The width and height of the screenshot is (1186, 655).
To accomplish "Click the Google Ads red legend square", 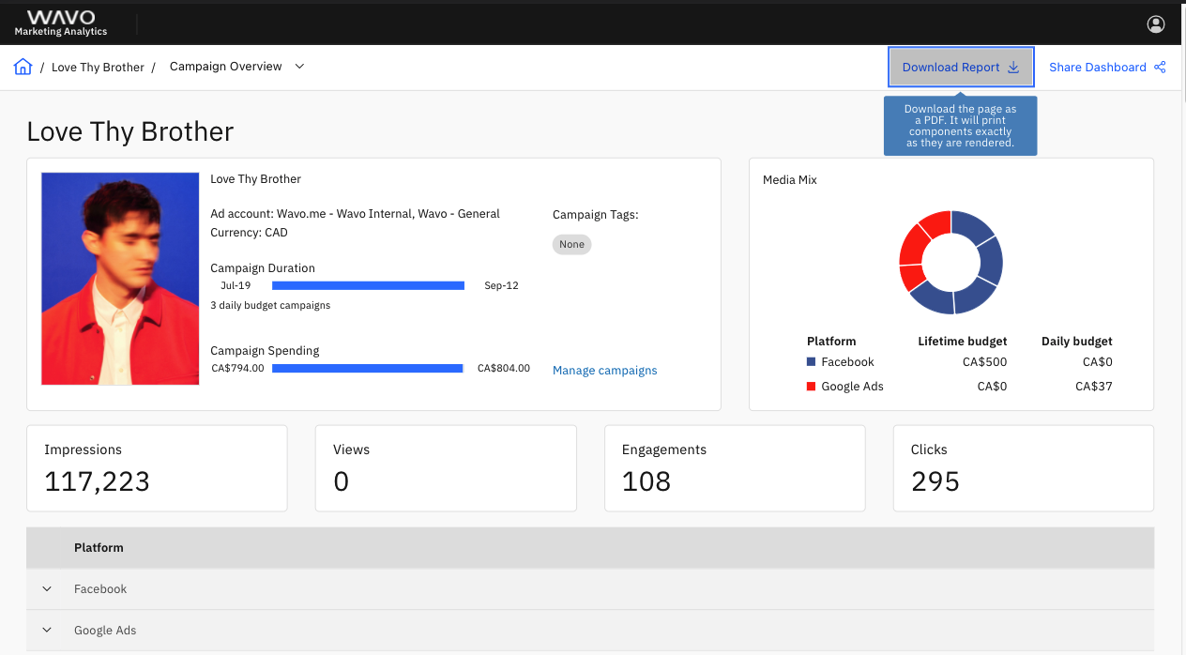I will [x=812, y=386].
